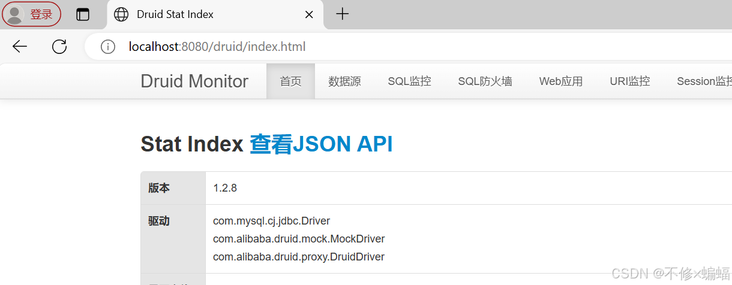Image resolution: width=732 pixels, height=285 pixels.
Task: Select the Druid Stat Index browser tab
Action: coord(215,14)
